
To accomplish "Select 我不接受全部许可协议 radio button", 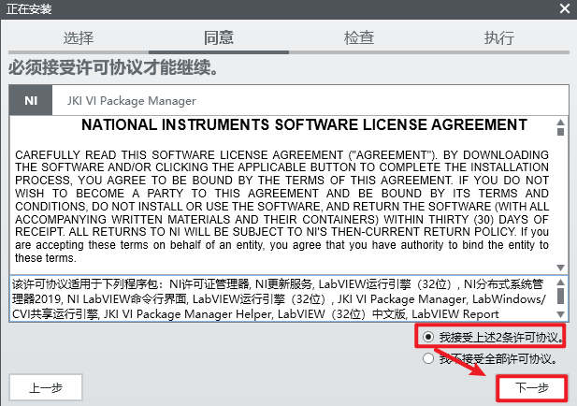I will click(429, 357).
